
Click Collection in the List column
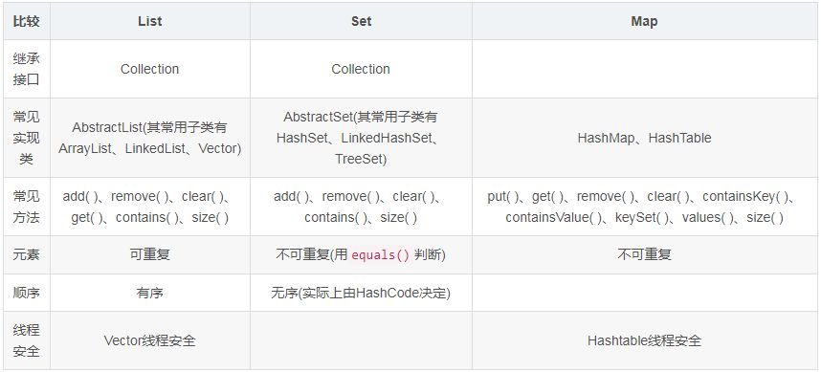click(149, 69)
